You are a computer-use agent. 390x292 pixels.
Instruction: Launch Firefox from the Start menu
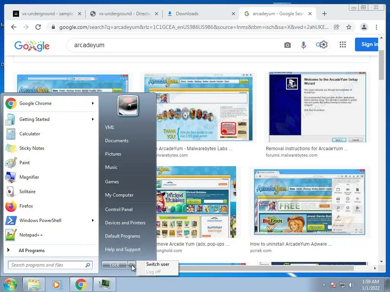50,206
